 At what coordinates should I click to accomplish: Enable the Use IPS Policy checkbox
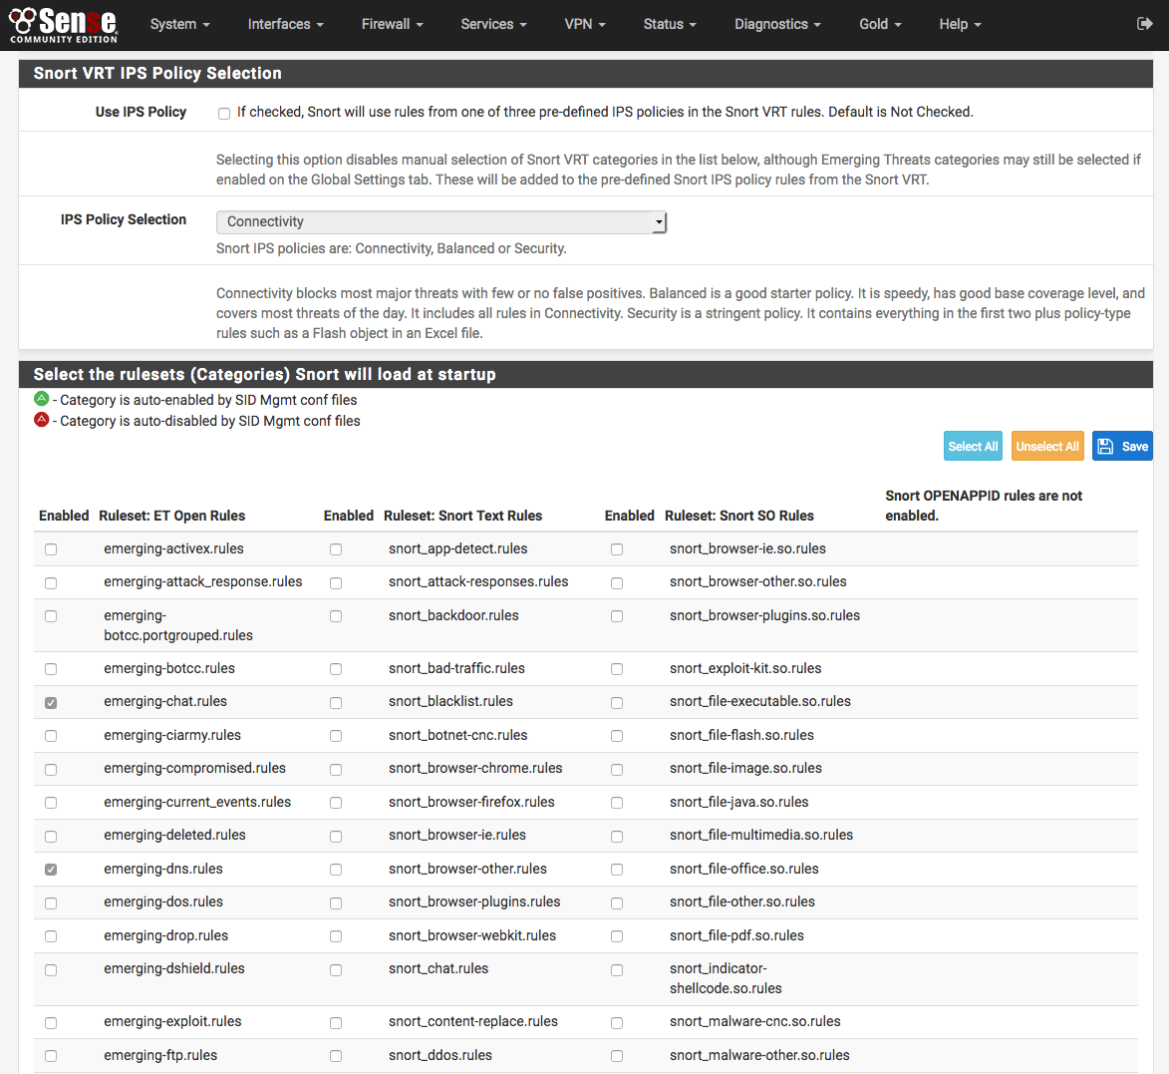pyautogui.click(x=224, y=113)
